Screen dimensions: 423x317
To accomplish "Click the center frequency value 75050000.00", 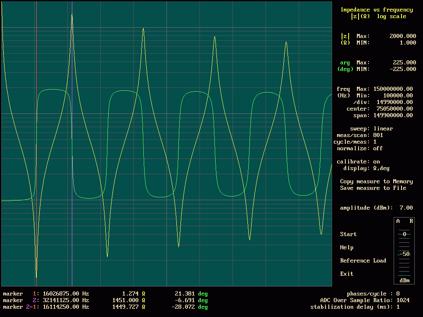I will pos(394,109).
